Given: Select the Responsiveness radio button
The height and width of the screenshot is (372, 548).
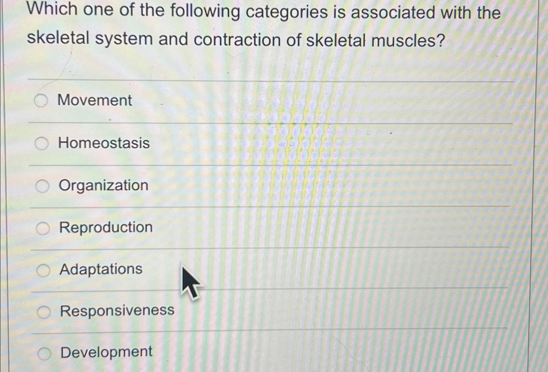Looking at the screenshot, I should pos(44,311).
